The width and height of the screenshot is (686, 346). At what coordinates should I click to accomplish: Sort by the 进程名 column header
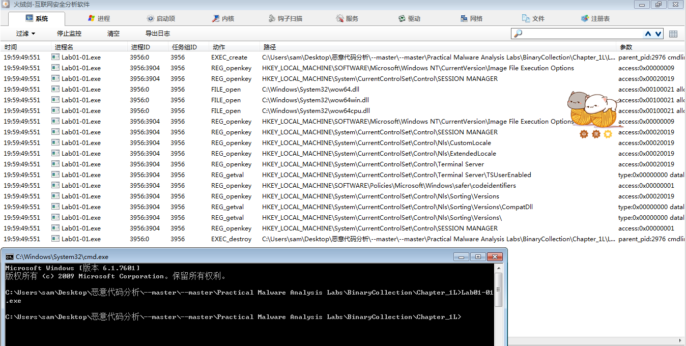89,47
